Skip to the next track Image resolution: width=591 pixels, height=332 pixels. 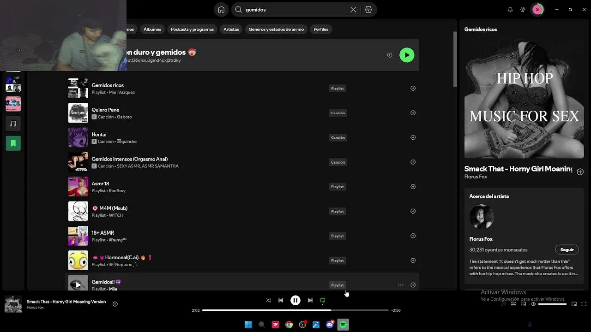click(x=310, y=300)
